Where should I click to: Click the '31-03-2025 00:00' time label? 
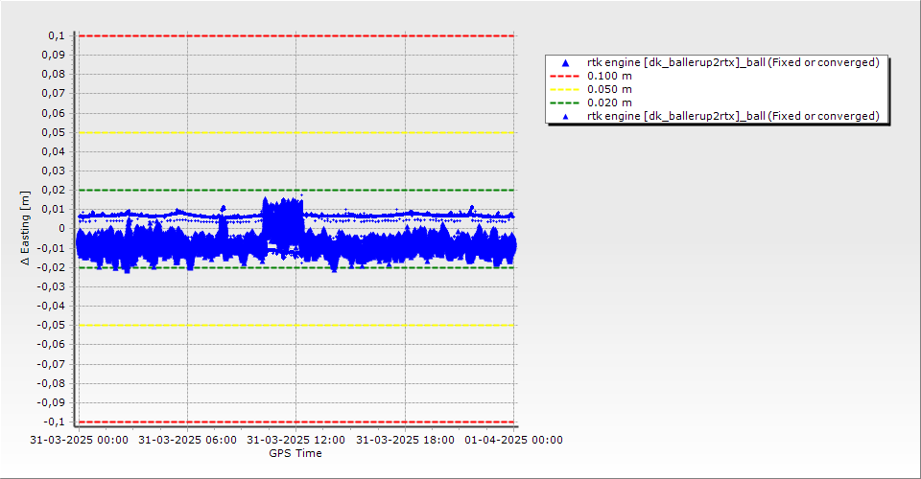[x=80, y=440]
